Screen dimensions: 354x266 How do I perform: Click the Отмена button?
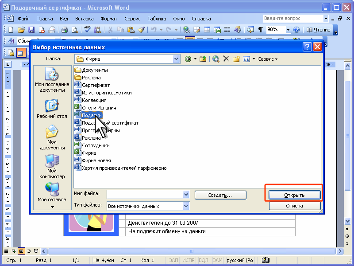[x=294, y=206]
